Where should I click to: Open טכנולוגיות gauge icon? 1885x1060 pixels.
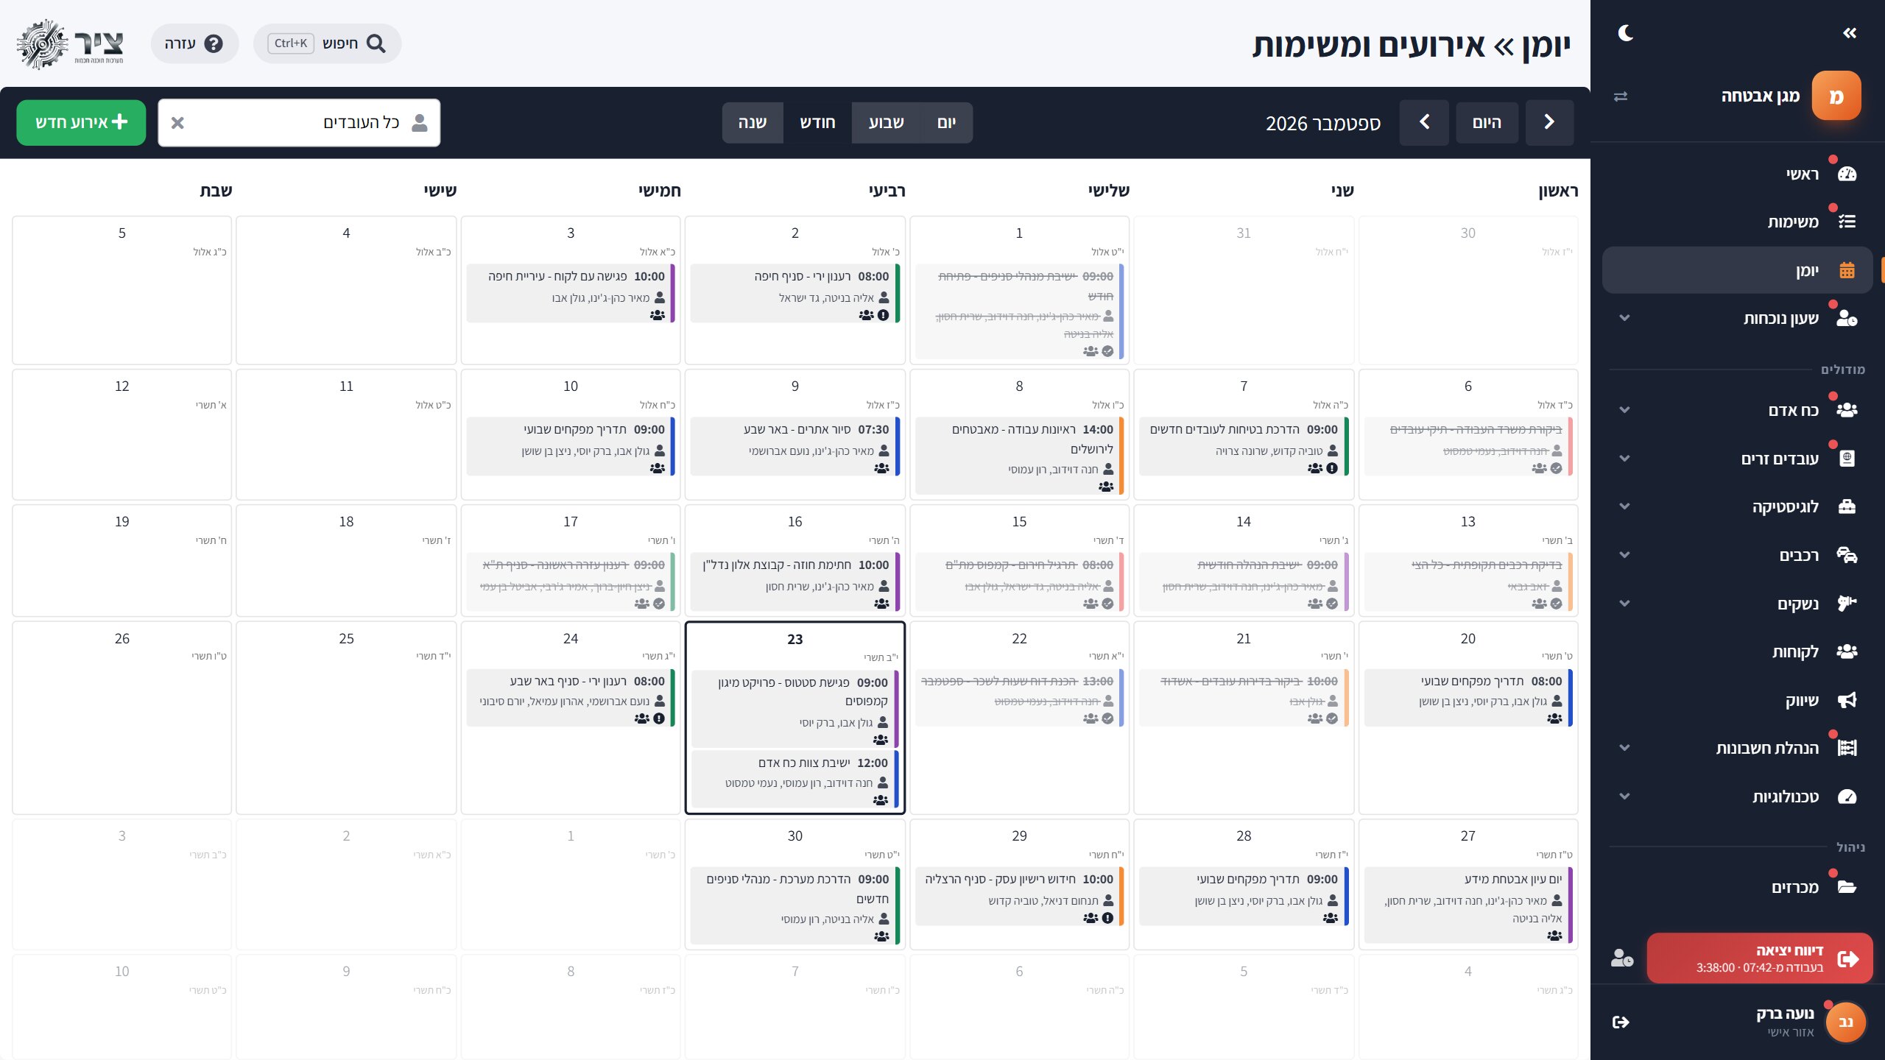pyautogui.click(x=1847, y=796)
